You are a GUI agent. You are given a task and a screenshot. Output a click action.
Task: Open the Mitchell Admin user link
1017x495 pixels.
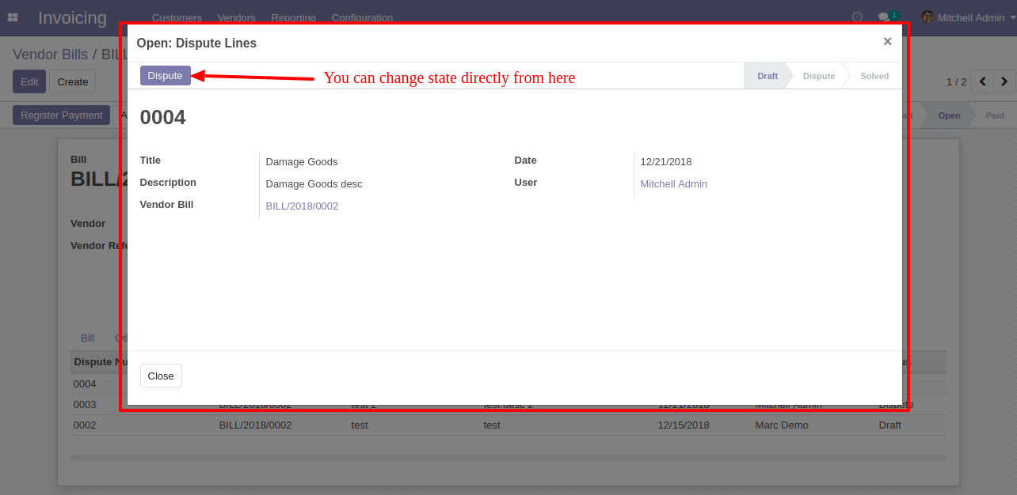click(x=673, y=183)
